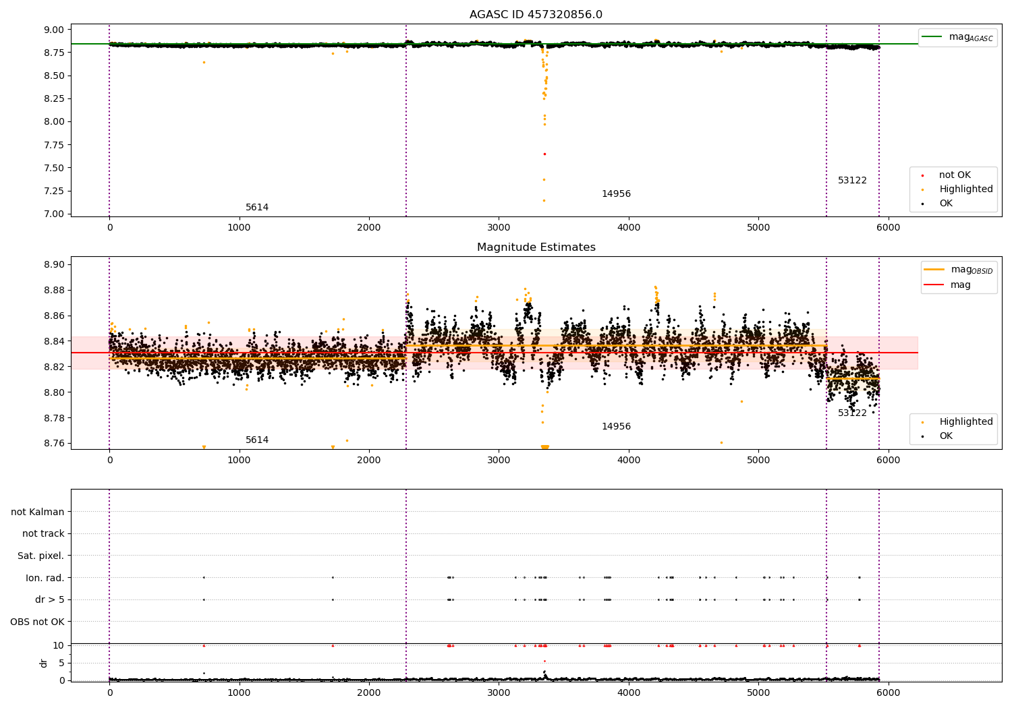Click the 53122 obsid label in top plot
Screen dimensions: 1012x708
(852, 181)
